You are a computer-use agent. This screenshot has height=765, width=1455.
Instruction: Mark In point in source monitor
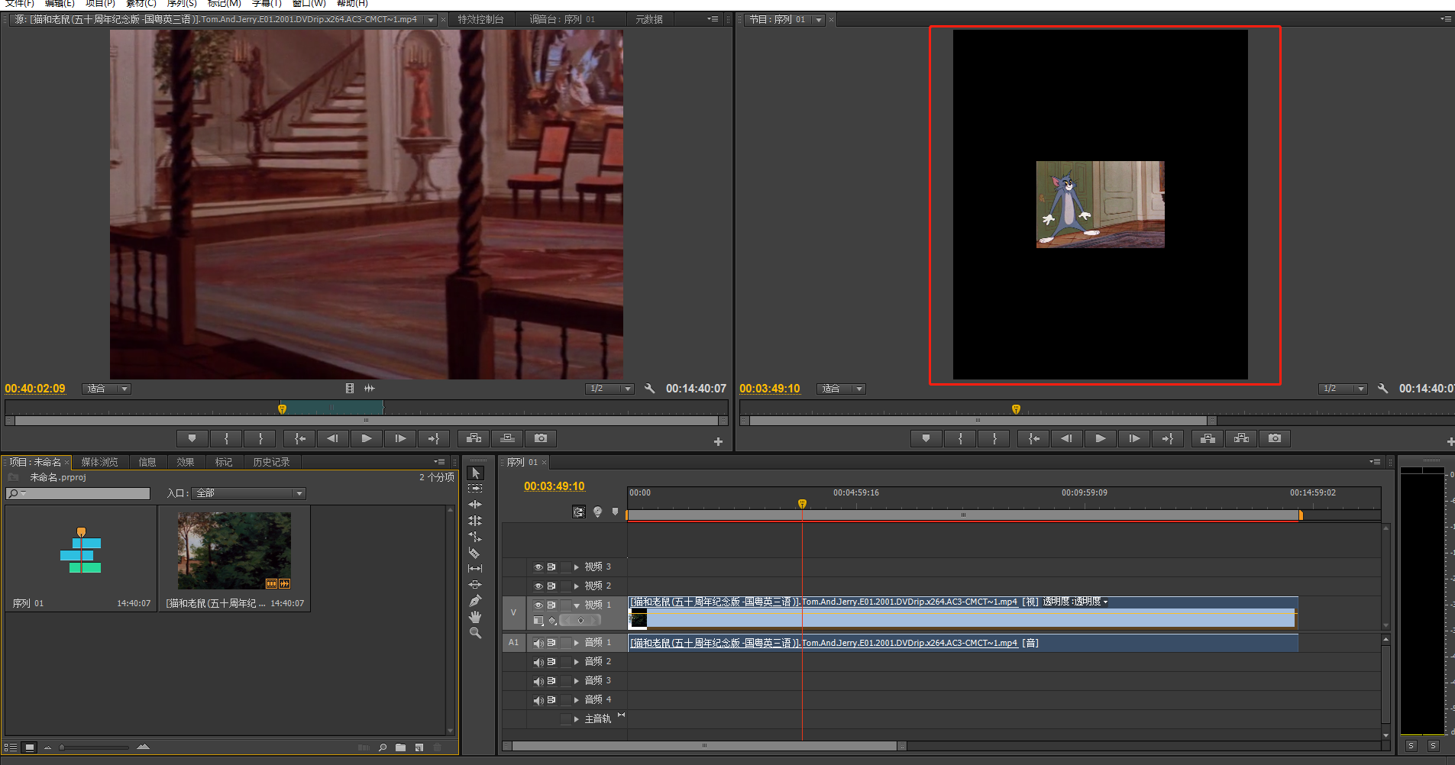point(226,438)
